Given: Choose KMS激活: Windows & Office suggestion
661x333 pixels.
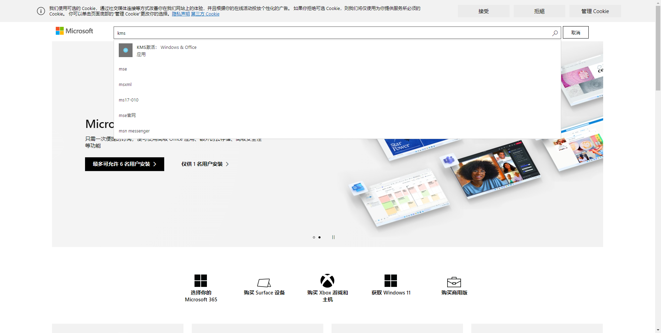Looking at the screenshot, I should 337,51.
